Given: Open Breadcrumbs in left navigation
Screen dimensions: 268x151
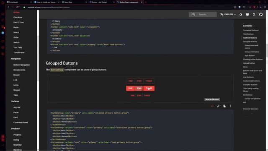Looking at the screenshot, I should coord(19,70).
